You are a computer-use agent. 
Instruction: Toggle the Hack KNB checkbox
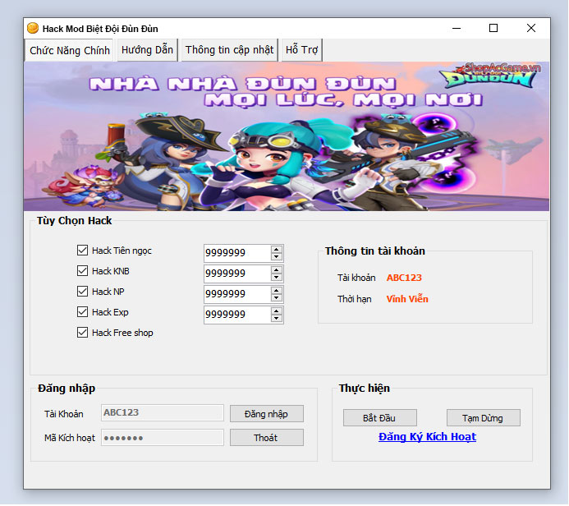(82, 271)
